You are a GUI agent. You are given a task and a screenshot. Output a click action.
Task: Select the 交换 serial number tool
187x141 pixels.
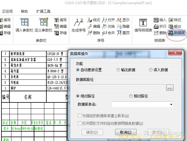click(108, 26)
